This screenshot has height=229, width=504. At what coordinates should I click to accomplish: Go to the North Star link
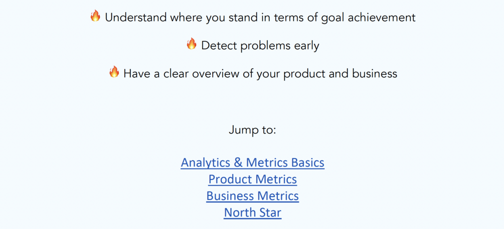(x=252, y=212)
